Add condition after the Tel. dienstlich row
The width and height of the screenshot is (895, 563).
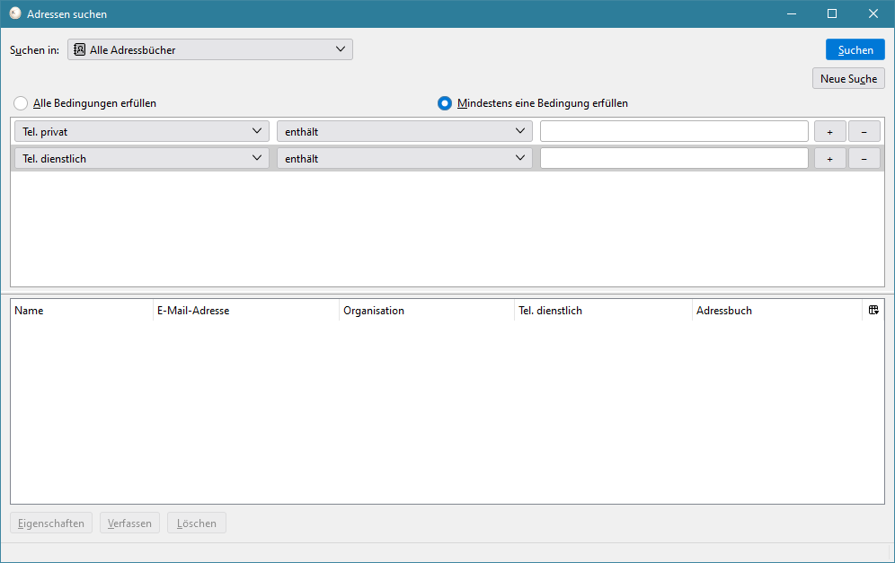829,159
